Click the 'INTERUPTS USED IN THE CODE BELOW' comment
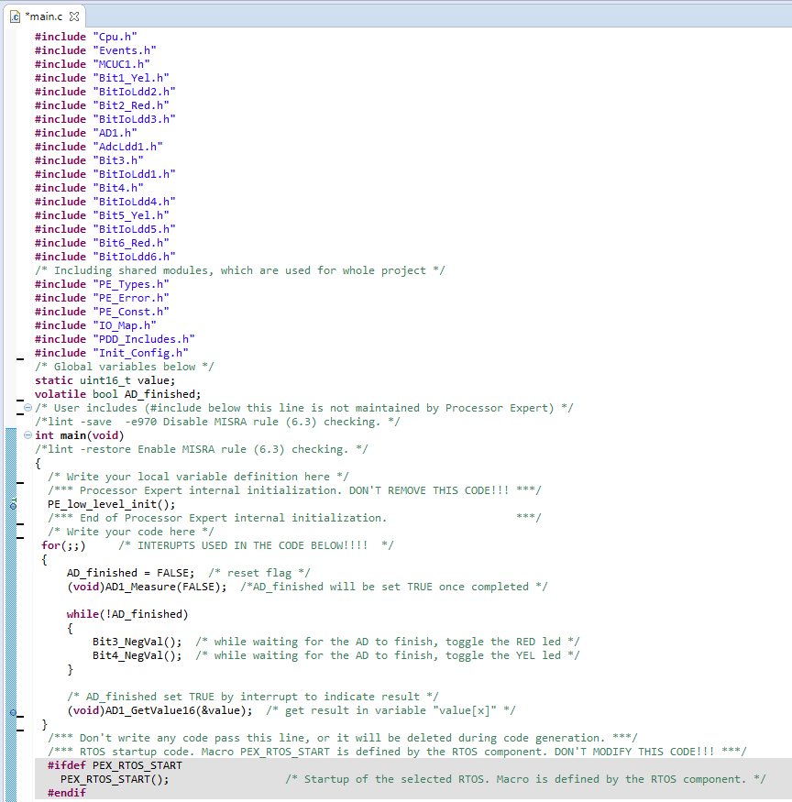The width and height of the screenshot is (792, 802). [256, 545]
